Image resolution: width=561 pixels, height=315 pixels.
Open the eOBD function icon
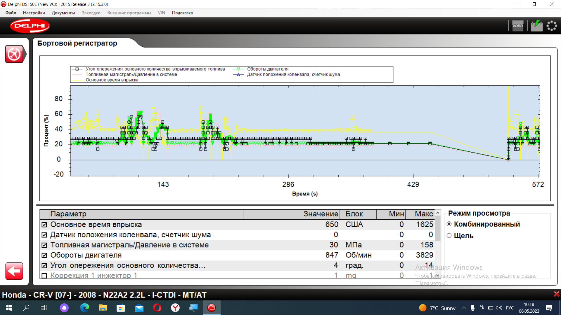click(x=518, y=26)
